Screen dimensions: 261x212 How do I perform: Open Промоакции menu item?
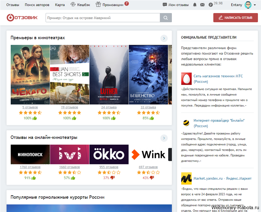113,5
